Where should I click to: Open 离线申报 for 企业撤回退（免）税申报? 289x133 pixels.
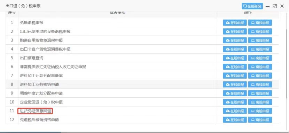pos(260,102)
